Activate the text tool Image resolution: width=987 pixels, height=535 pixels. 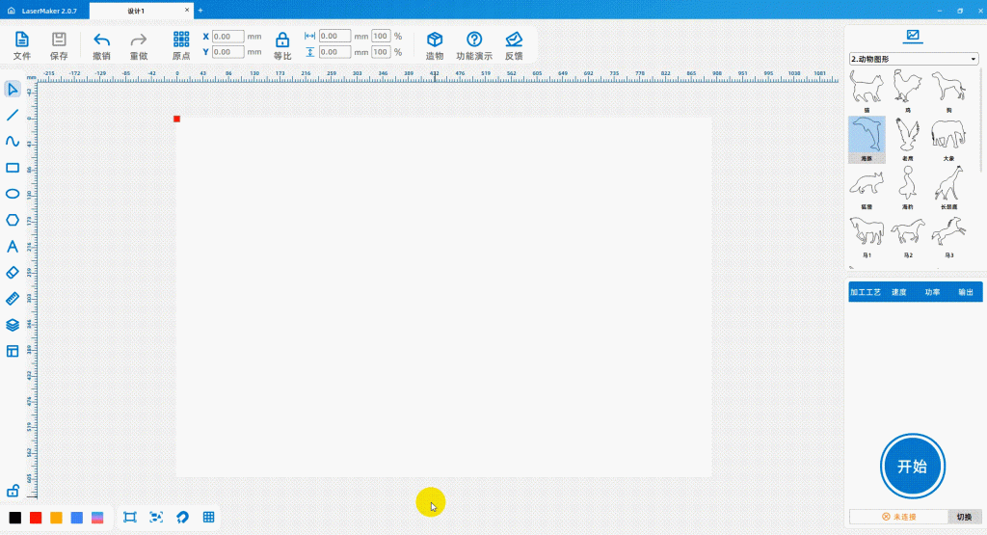[13, 246]
